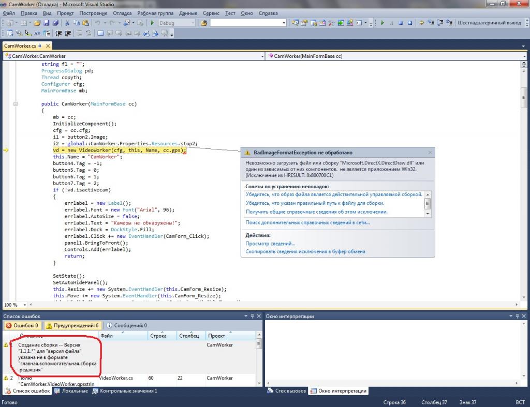Click the Cut scissors icon
The height and width of the screenshot is (407, 530).
[x=67, y=23]
